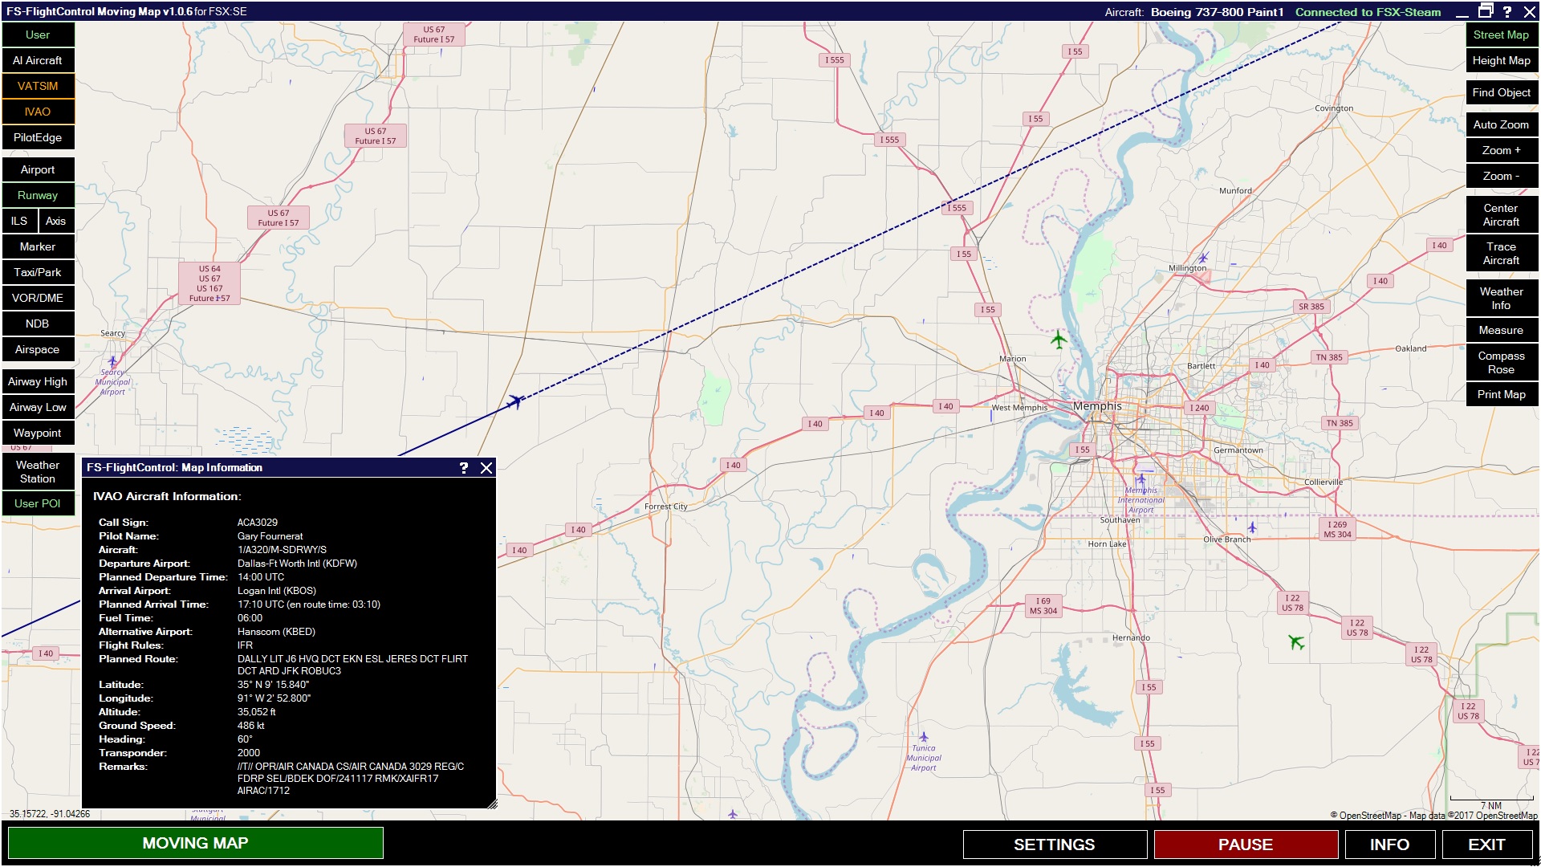Open the Find Object search
Screen dimensions: 1541x867
pyautogui.click(x=1500, y=92)
